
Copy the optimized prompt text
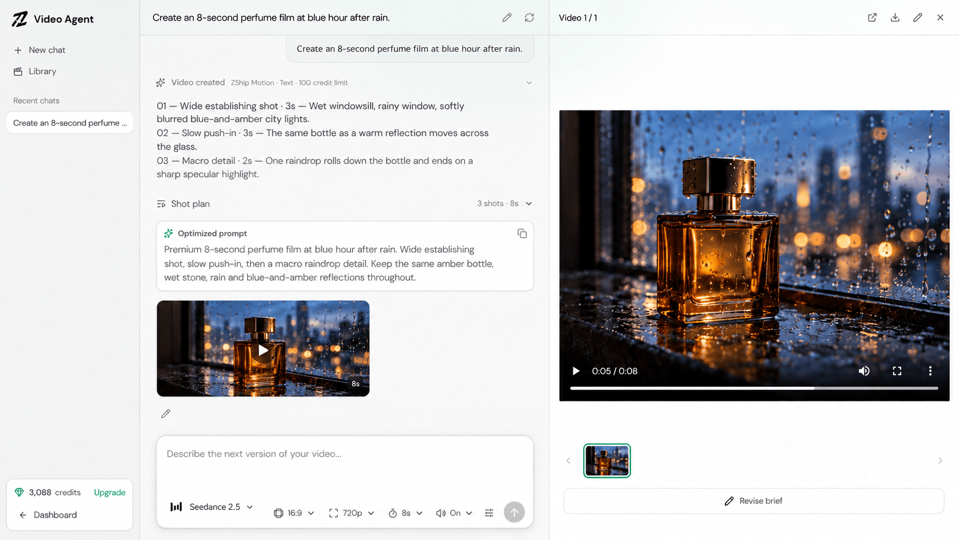[522, 234]
